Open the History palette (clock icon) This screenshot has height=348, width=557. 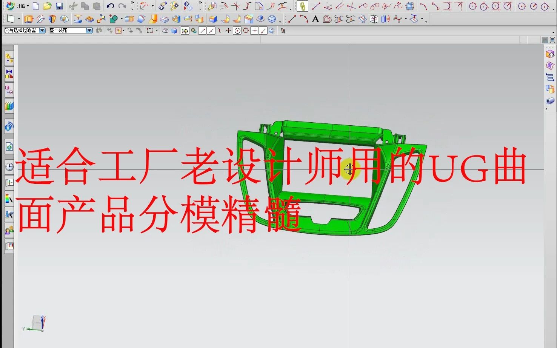point(9,166)
